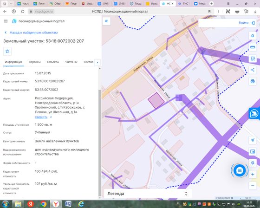Image resolution: width=260 pixels, height=208 pixels.
Task: Open the mini-map overview icon
Action: tap(253, 151)
